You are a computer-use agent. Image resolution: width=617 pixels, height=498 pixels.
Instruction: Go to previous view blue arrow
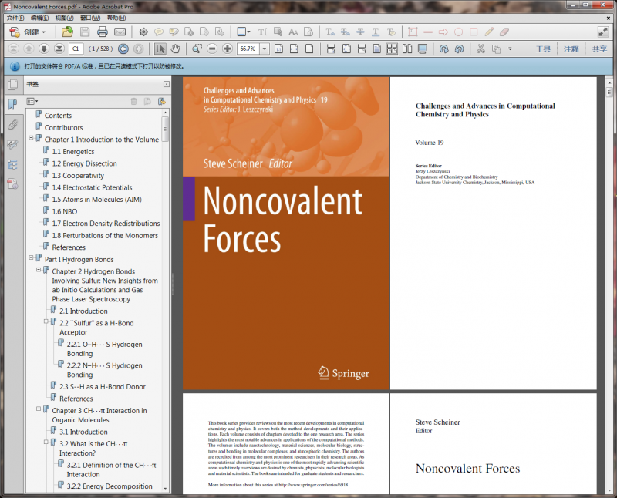(x=123, y=49)
